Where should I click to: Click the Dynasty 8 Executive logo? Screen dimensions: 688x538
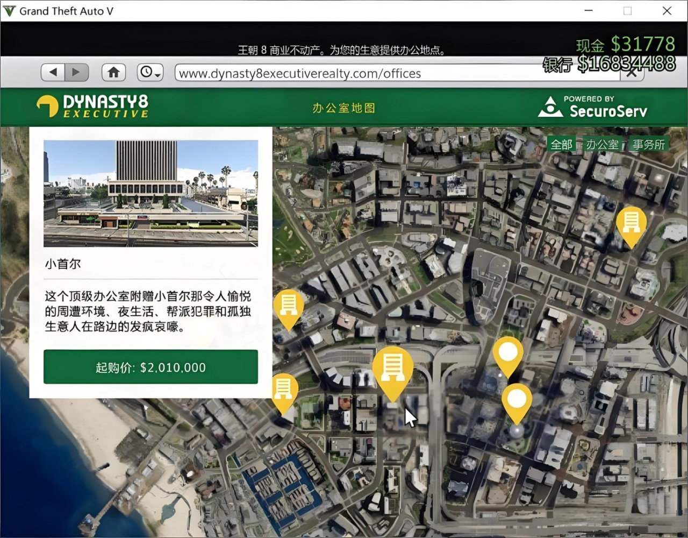(92, 106)
